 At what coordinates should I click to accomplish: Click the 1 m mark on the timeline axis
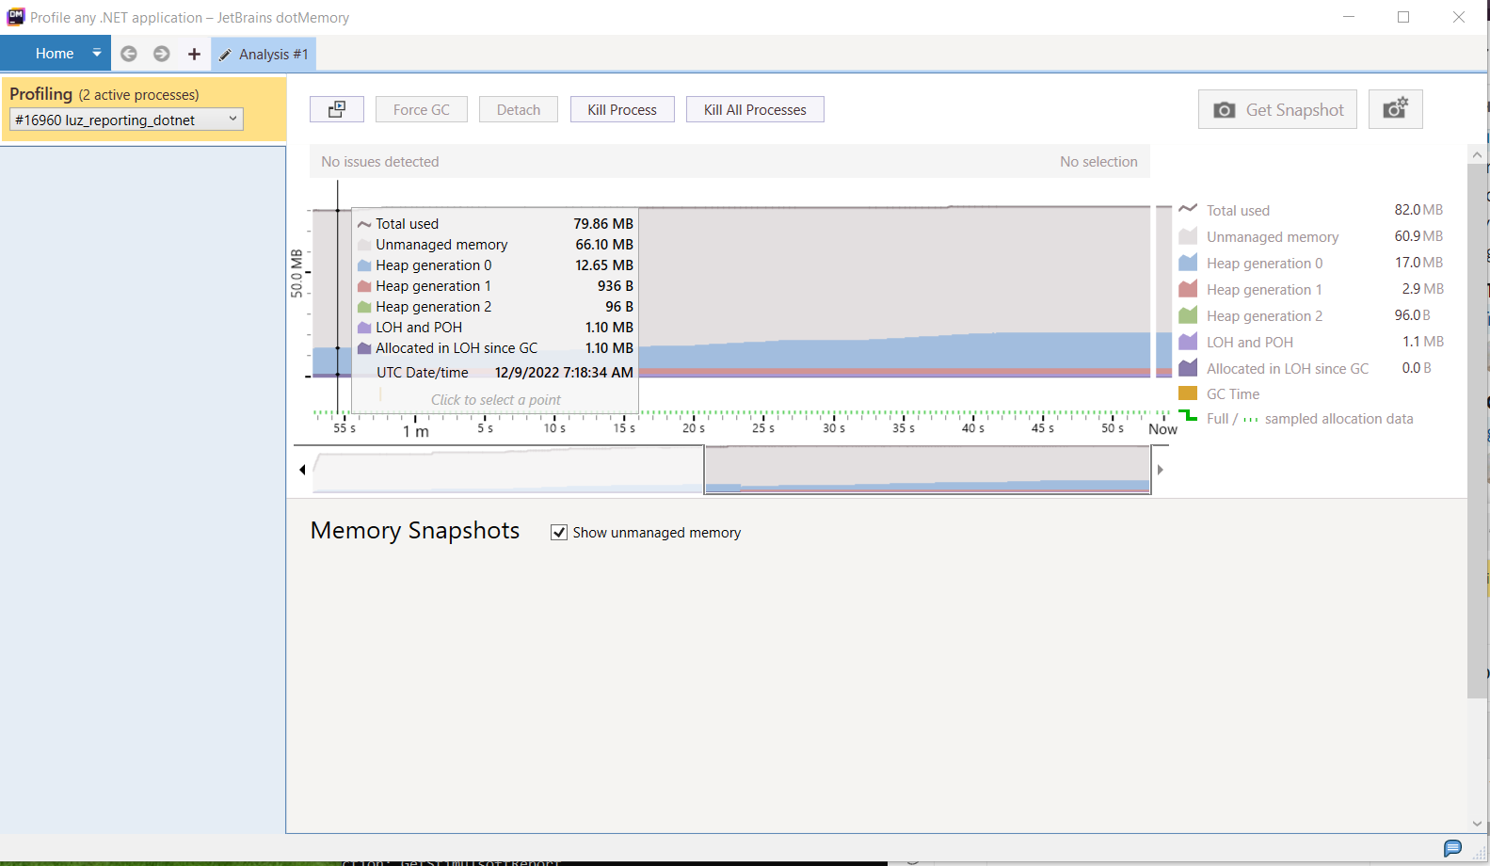pyautogui.click(x=416, y=431)
